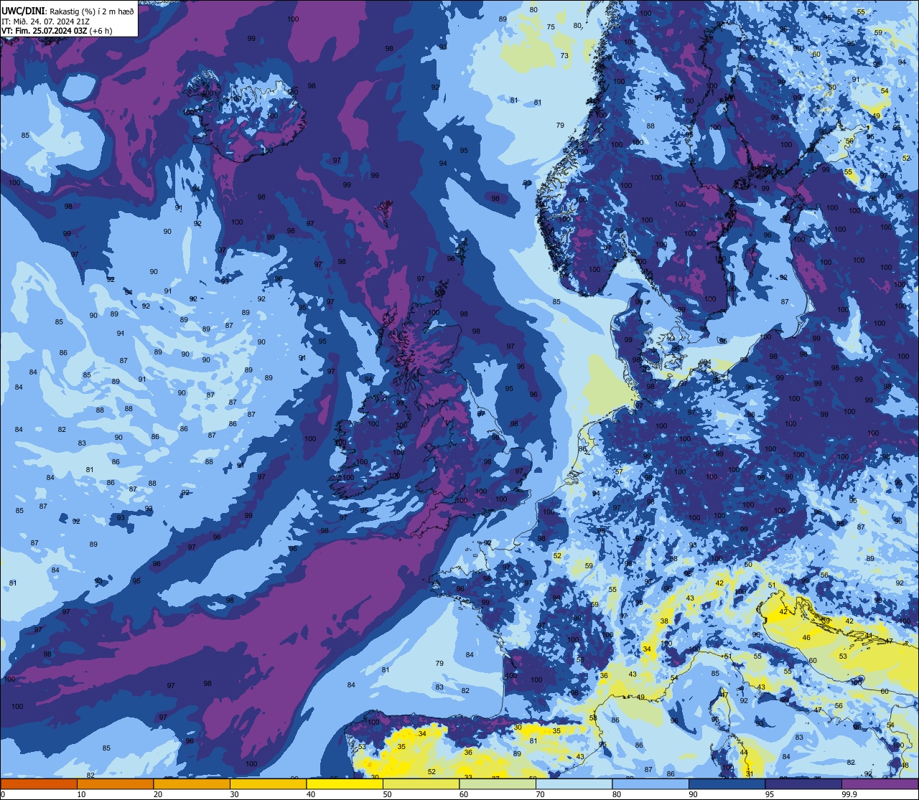This screenshot has width=919, height=800.
Task: Click the orange 10–20 legend color segment
Action: tap(115, 783)
